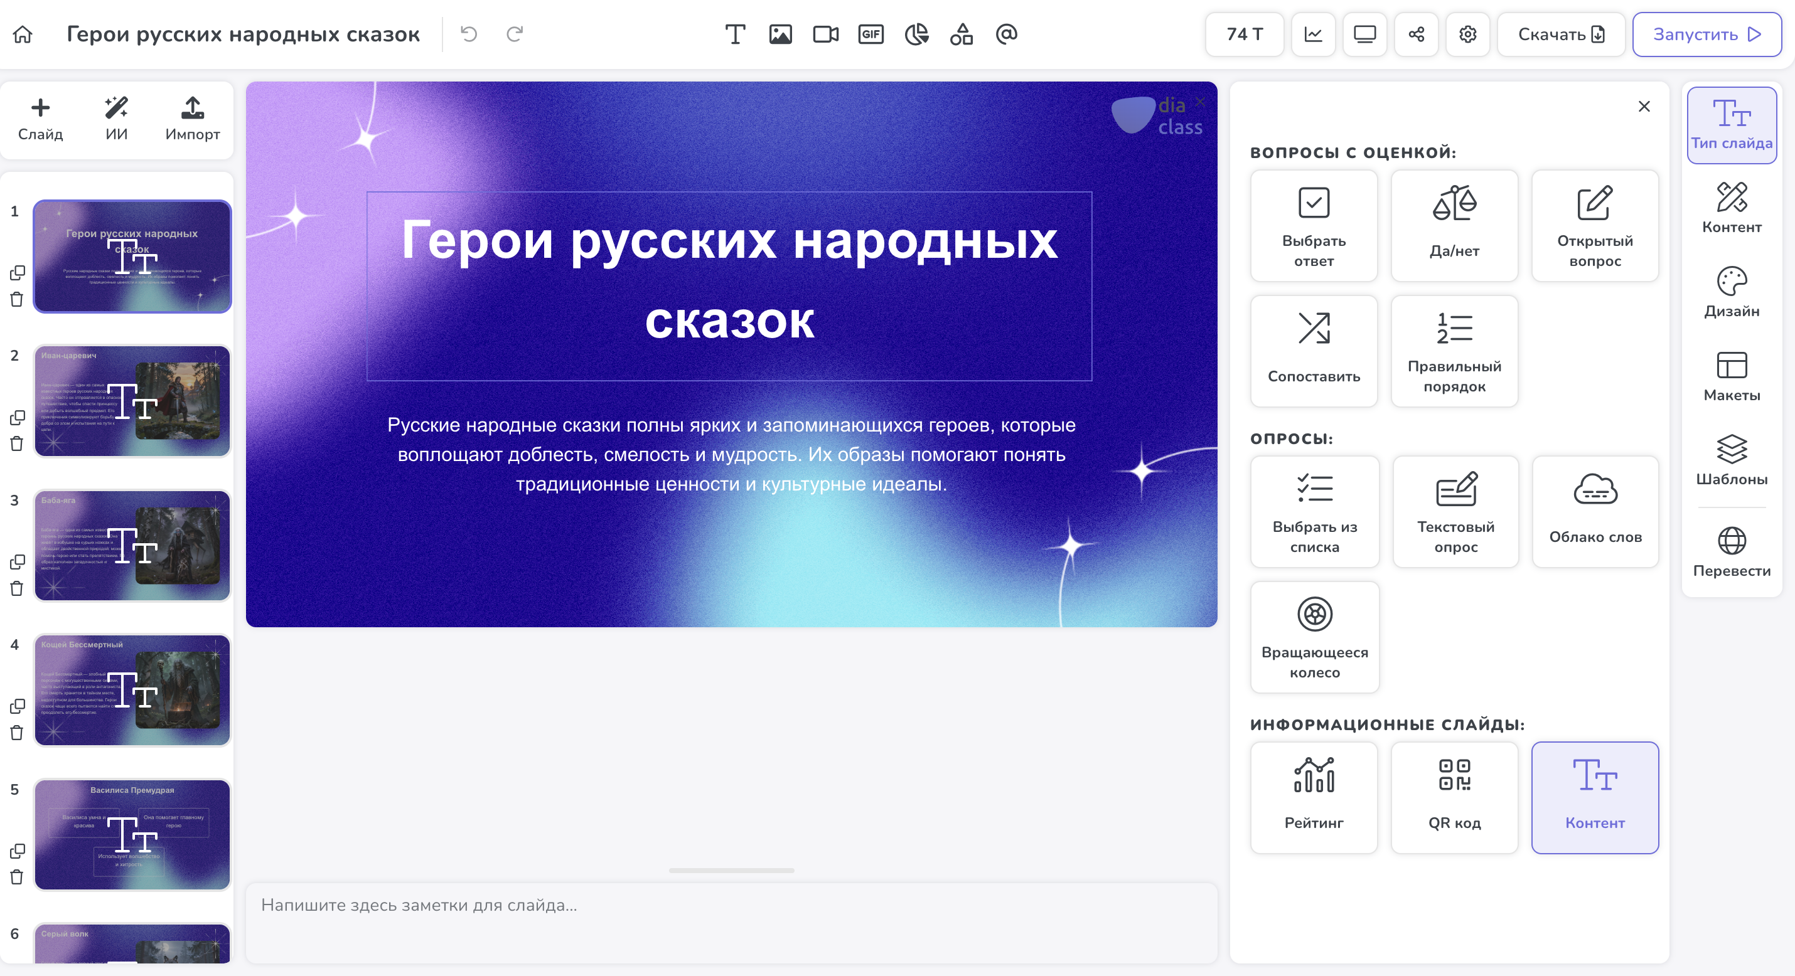Insert a GIF from top toolbar

click(x=871, y=34)
